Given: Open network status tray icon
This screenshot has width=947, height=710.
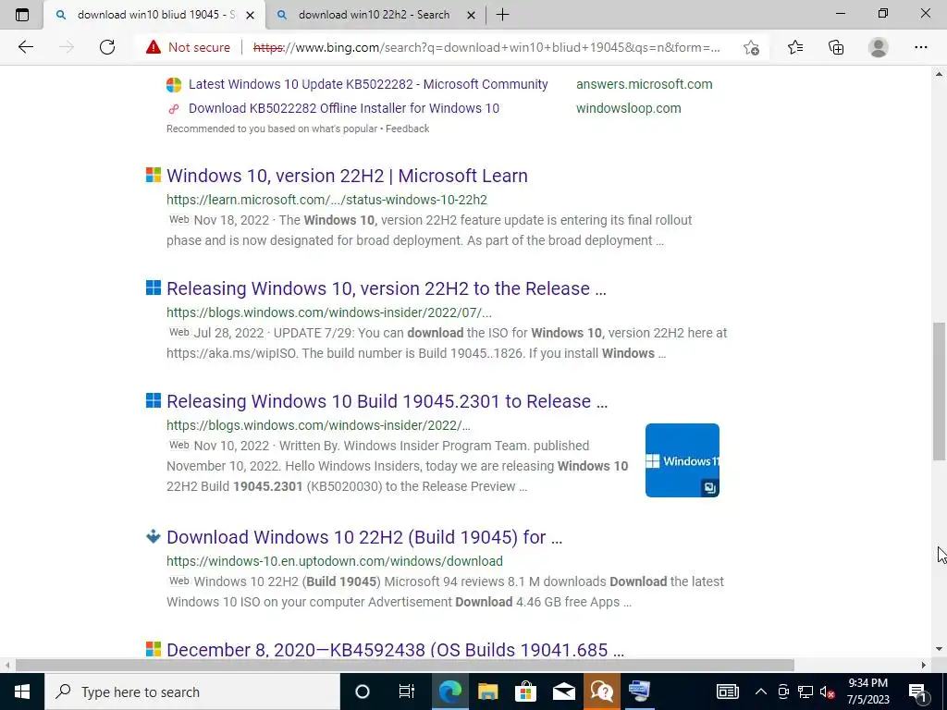Looking at the screenshot, I should [806, 692].
